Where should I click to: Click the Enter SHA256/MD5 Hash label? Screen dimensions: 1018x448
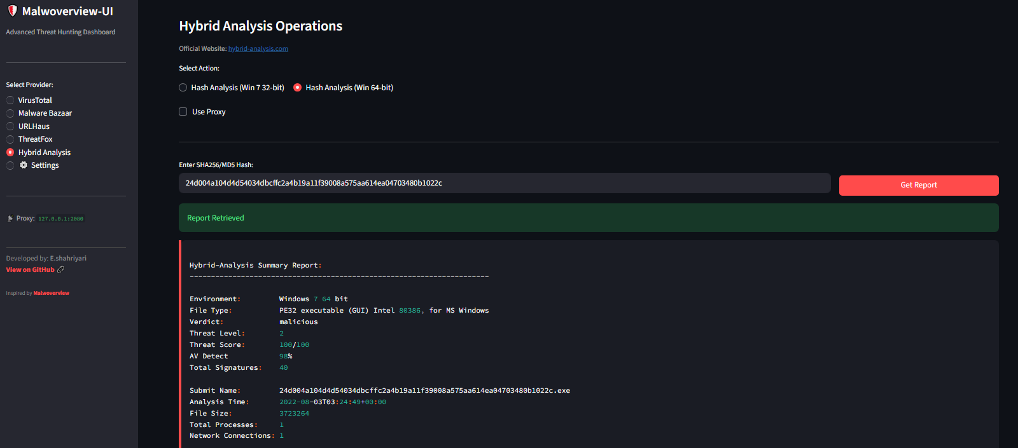tap(216, 165)
